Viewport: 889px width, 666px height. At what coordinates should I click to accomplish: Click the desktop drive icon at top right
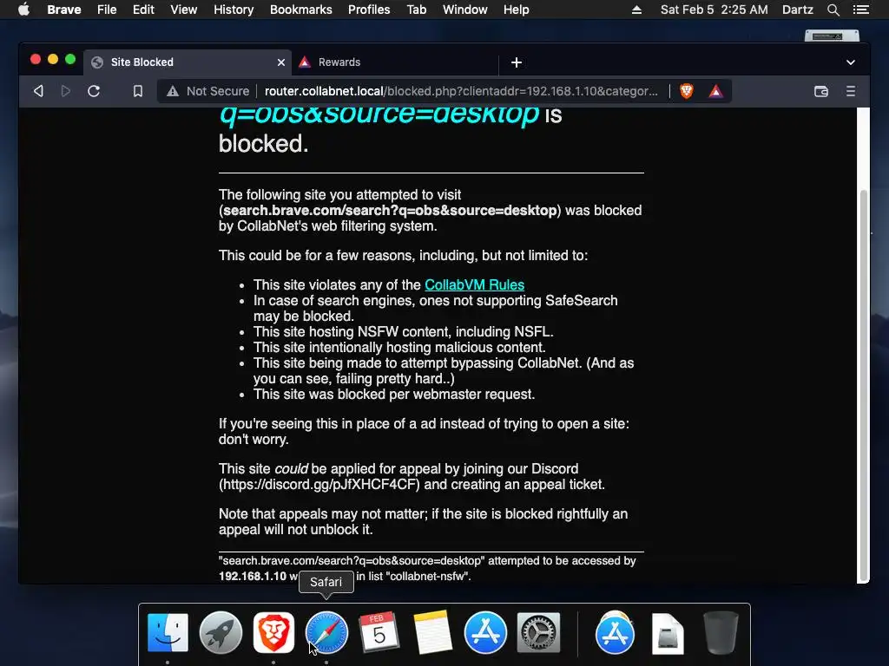[832, 36]
